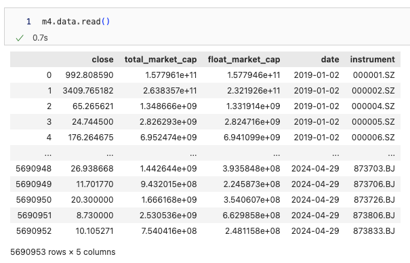Click the 873706.BJ instrument cell

click(x=374, y=184)
